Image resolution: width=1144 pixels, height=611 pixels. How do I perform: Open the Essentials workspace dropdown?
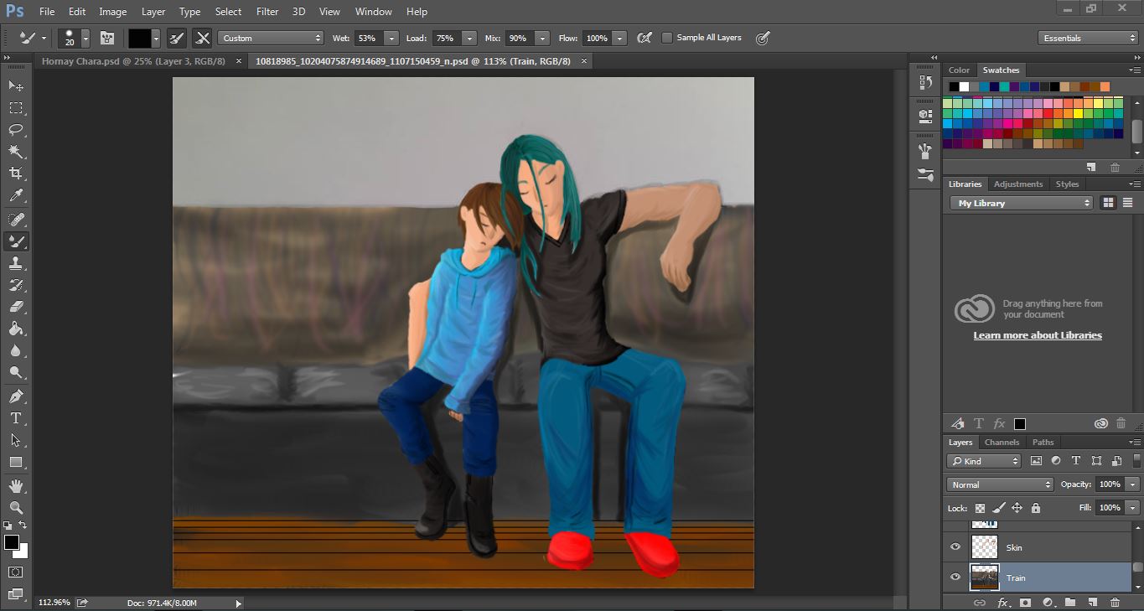point(1087,38)
